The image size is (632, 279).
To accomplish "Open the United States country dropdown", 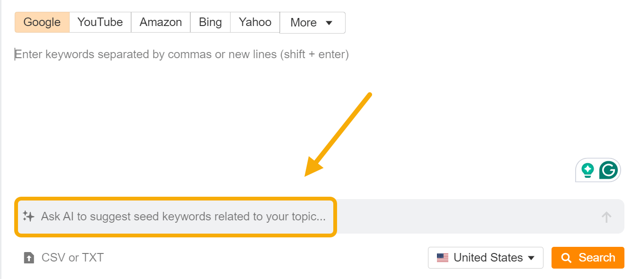I will [488, 258].
